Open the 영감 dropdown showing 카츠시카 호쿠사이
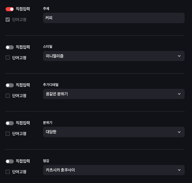This screenshot has height=183, width=192. click(110, 170)
